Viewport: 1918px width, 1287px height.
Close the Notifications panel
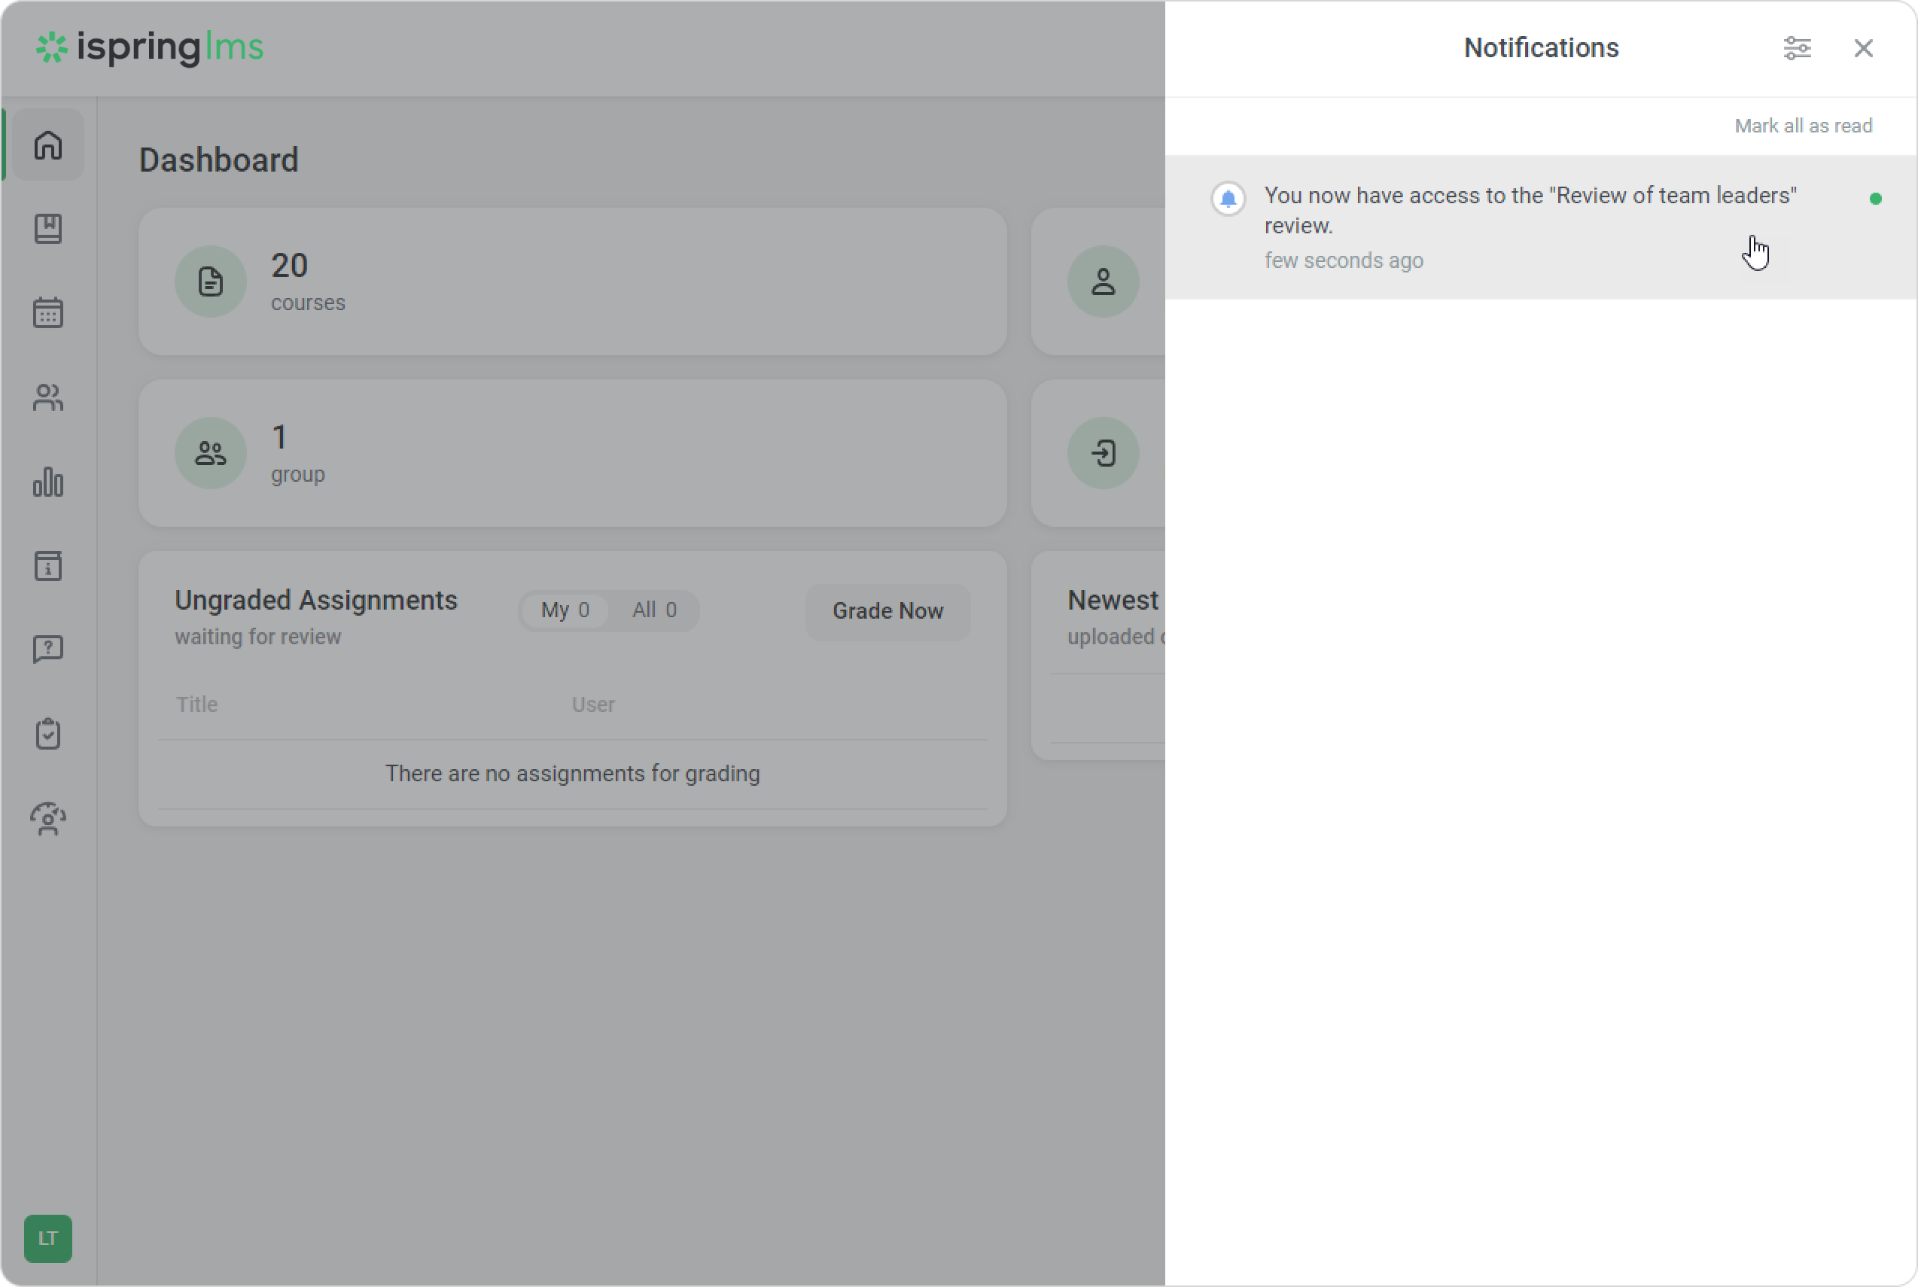[1863, 48]
